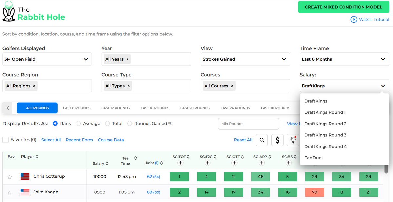The width and height of the screenshot is (393, 202).
Task: Choose DraftKings Round 3 option
Action: point(344,135)
